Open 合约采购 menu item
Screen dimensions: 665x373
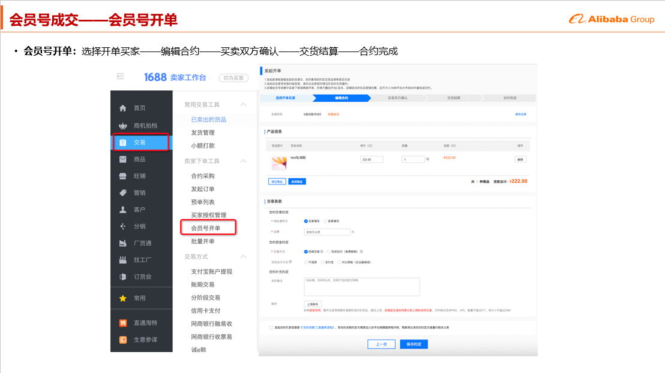tap(203, 176)
